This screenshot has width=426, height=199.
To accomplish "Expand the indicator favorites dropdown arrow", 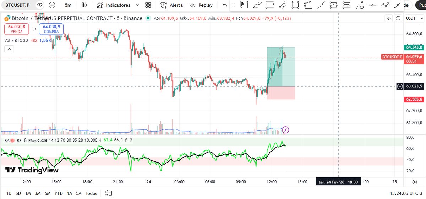I will [138, 5].
